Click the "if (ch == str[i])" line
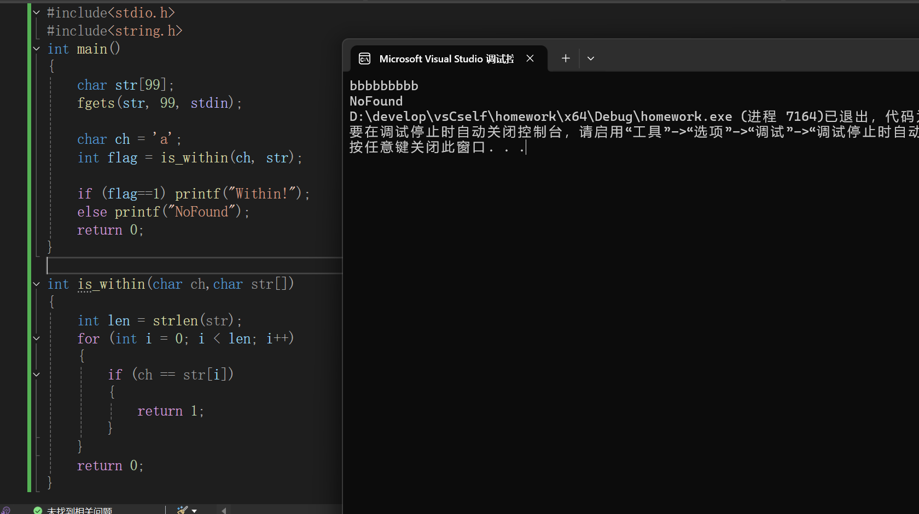The width and height of the screenshot is (919, 514). (x=171, y=375)
